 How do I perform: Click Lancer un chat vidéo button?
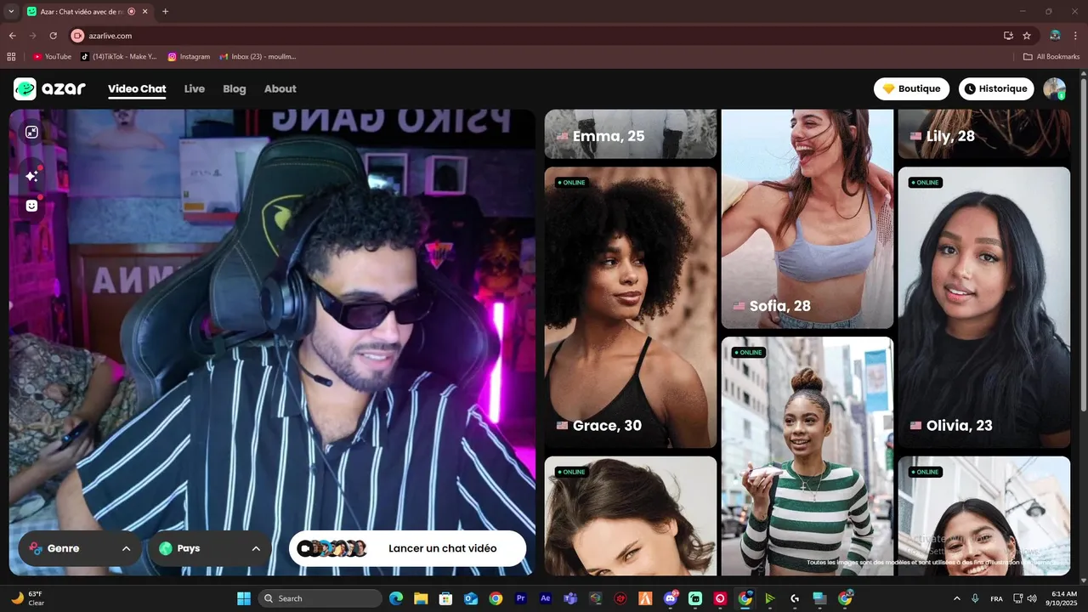[407, 548]
